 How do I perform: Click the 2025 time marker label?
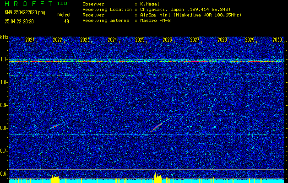pyautogui.click(x=140, y=40)
